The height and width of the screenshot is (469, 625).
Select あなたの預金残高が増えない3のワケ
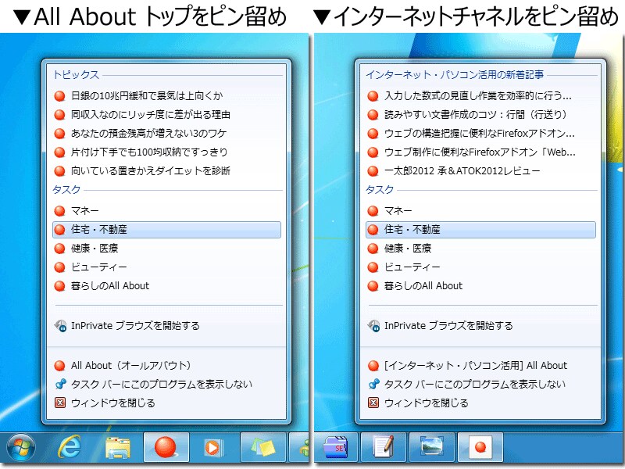click(x=166, y=133)
